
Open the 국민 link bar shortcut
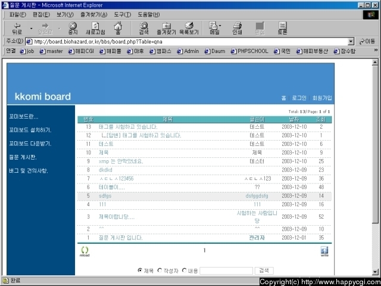[x=282, y=51]
